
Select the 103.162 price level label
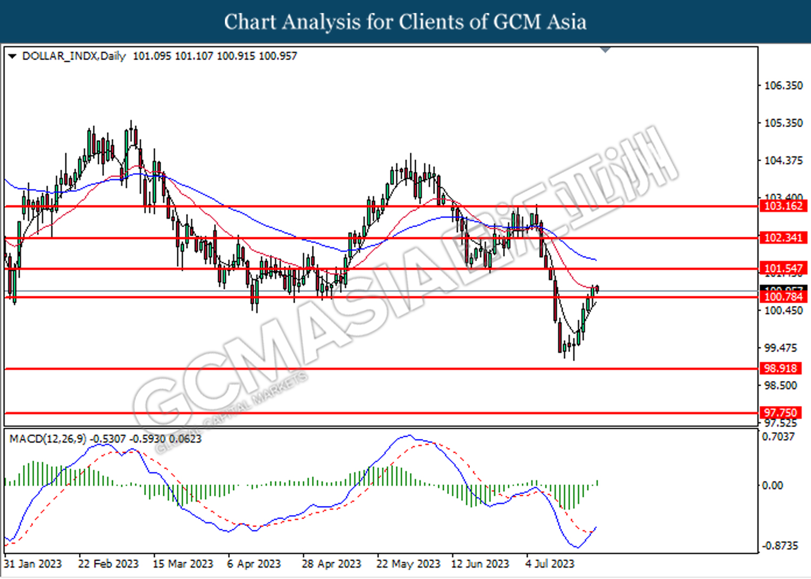click(x=783, y=206)
